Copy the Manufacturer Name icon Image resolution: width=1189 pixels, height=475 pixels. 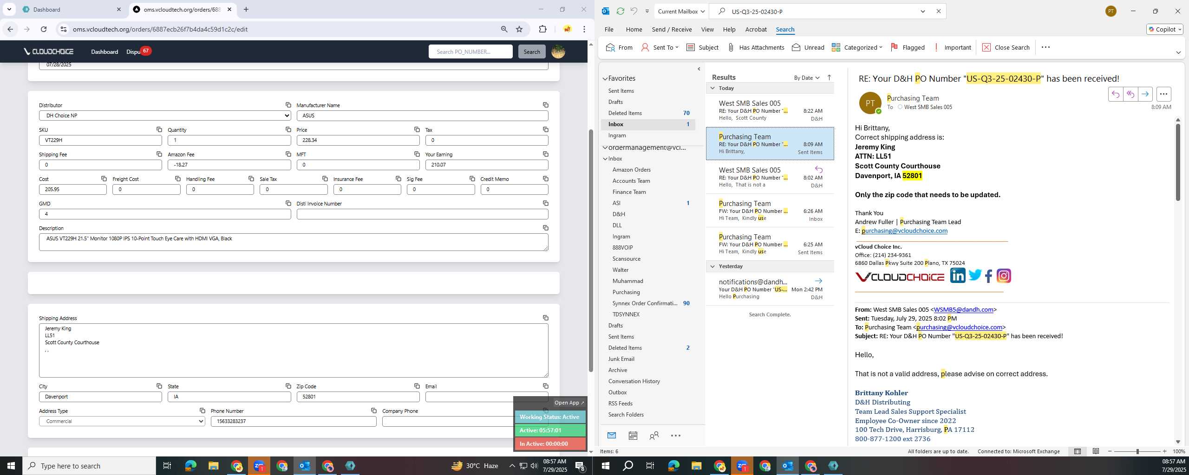pyautogui.click(x=546, y=105)
